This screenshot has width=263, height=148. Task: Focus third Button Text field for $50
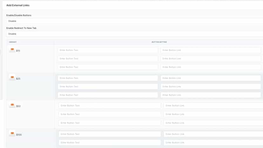[110, 123]
